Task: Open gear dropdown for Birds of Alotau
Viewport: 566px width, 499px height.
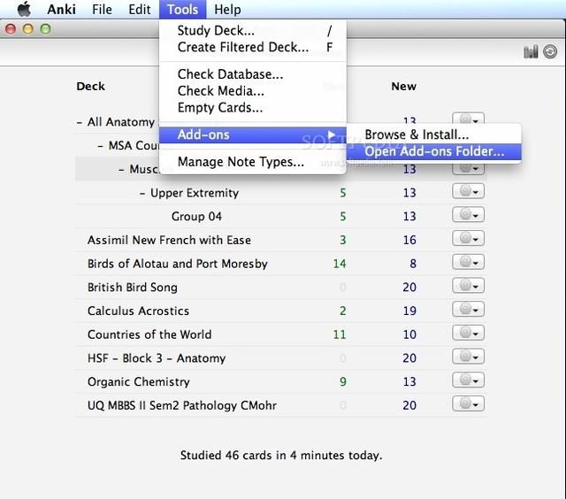Action: (468, 262)
